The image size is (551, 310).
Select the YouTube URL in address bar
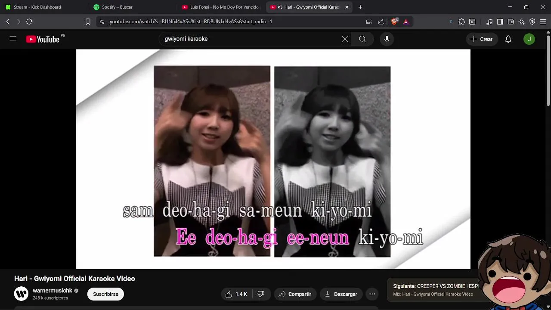(191, 22)
